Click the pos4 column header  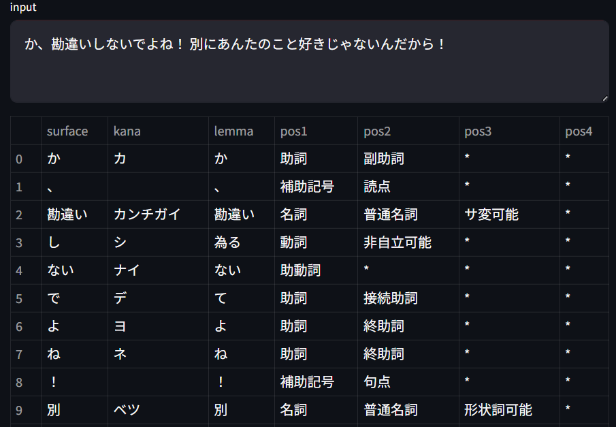pyautogui.click(x=584, y=131)
